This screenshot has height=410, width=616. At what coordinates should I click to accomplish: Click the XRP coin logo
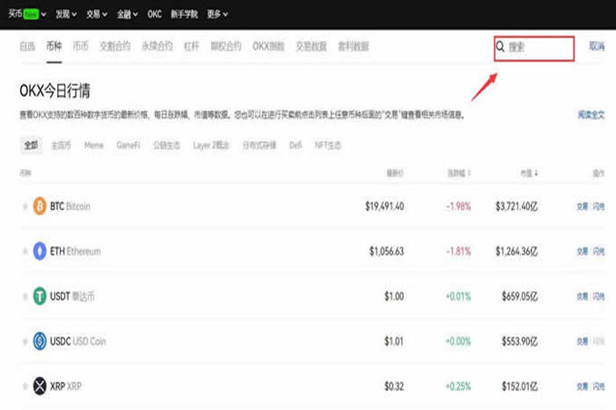(x=40, y=386)
